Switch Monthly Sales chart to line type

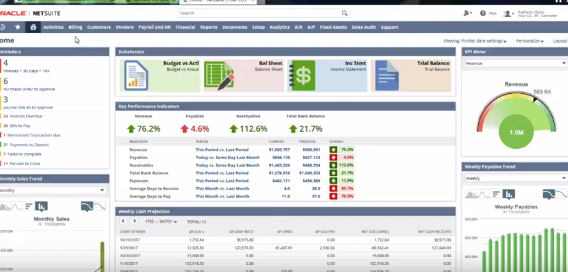click(x=17, y=206)
